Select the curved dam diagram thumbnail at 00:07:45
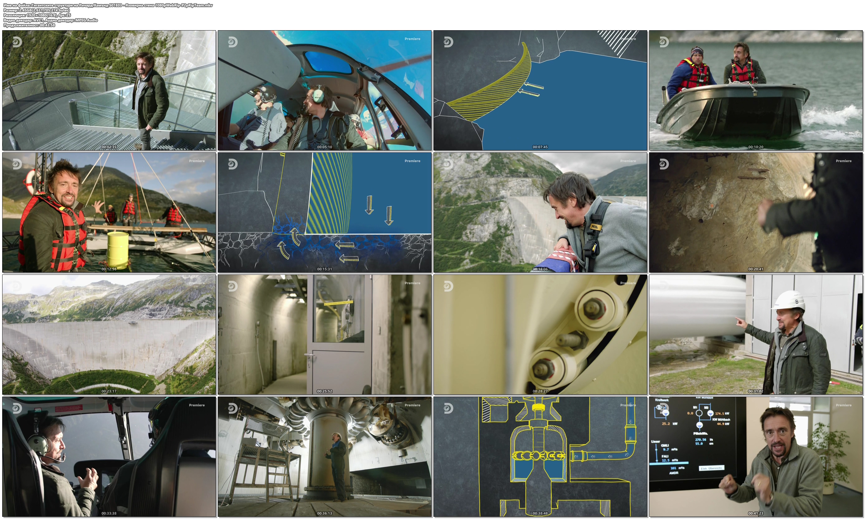Image resolution: width=865 pixels, height=519 pixels. pyautogui.click(x=540, y=90)
